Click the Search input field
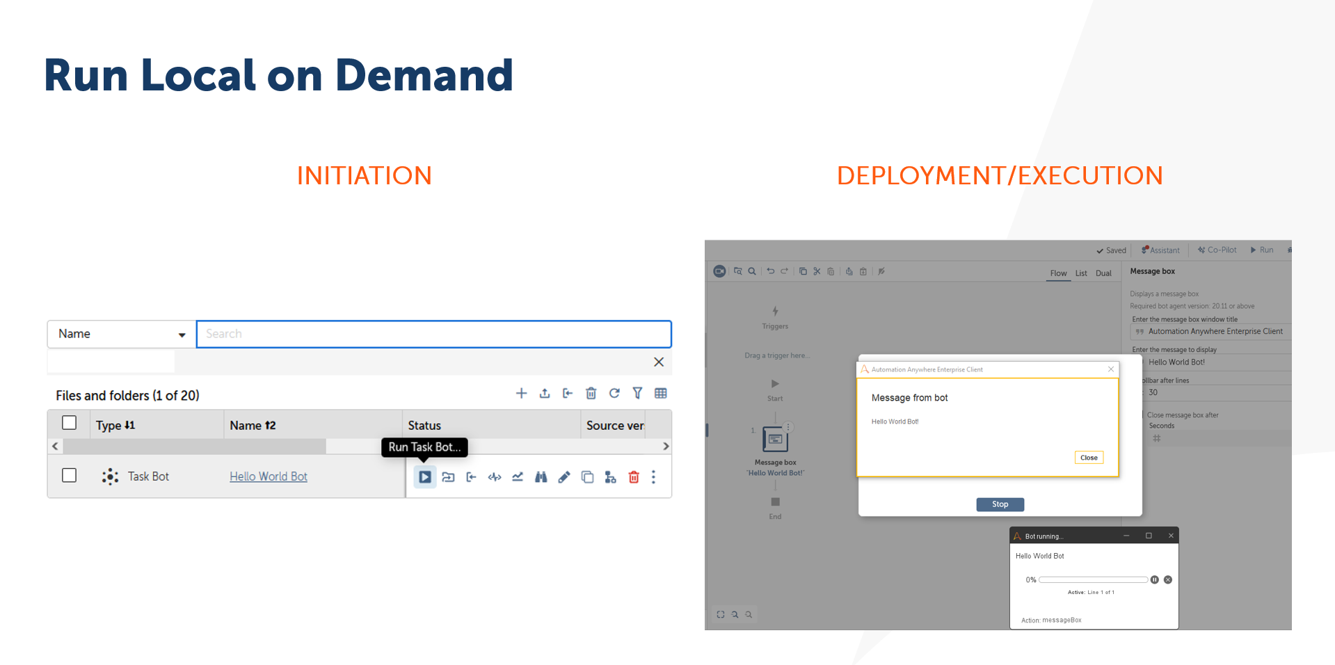Image resolution: width=1335 pixels, height=665 pixels. click(434, 334)
